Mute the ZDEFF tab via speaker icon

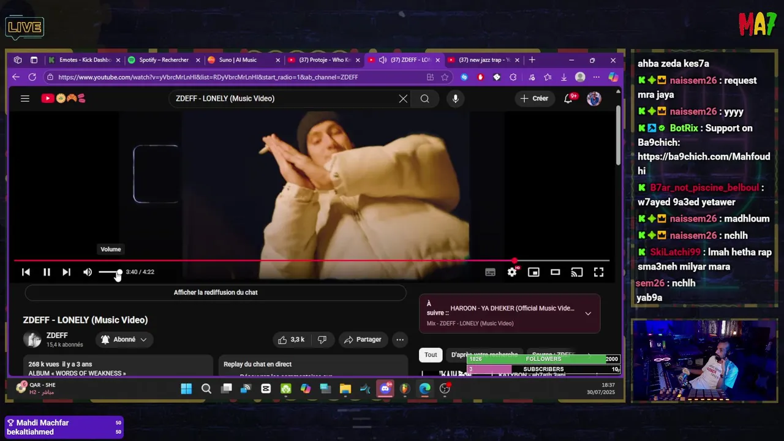[383, 60]
